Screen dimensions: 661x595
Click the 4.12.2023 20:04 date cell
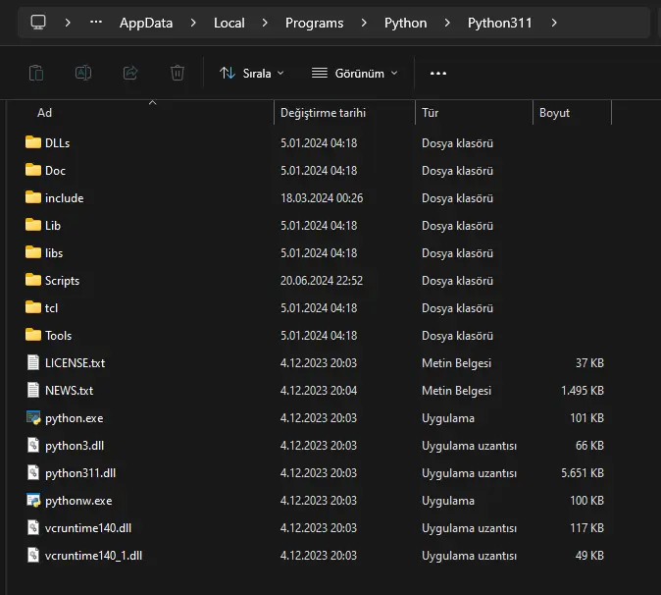click(319, 391)
